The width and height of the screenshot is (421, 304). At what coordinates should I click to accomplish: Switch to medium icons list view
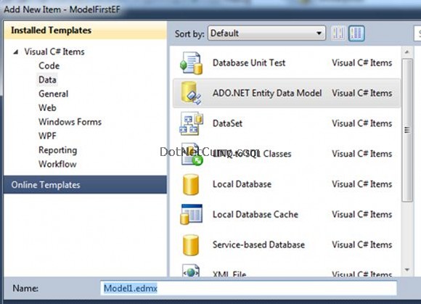coord(356,33)
